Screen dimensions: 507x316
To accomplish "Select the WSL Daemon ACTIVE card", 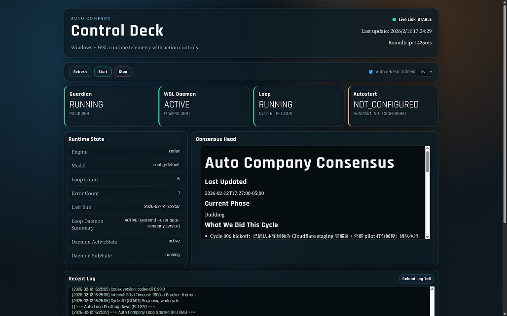I will point(204,106).
